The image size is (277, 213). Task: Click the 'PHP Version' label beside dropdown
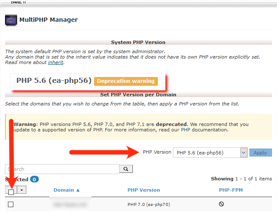point(157,152)
